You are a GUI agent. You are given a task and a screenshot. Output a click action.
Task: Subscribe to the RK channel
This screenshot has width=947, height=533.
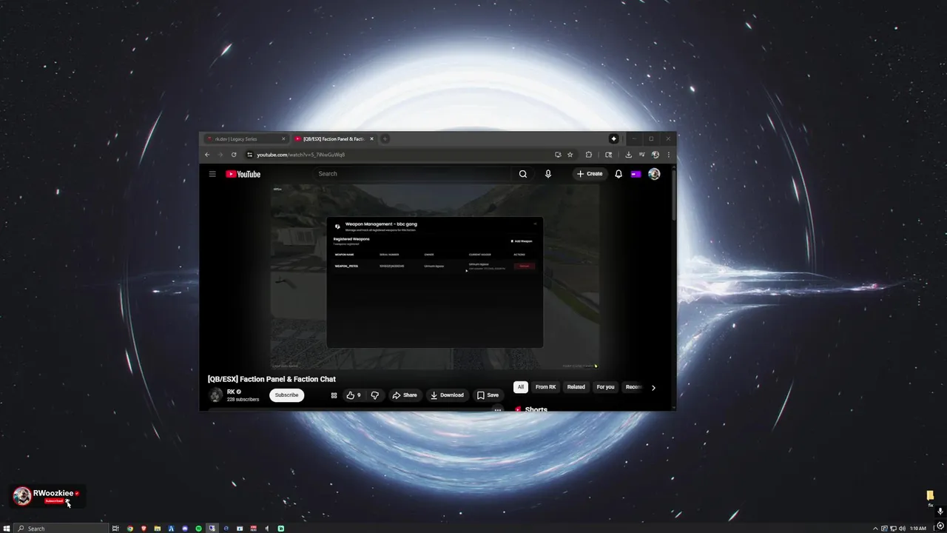286,395
